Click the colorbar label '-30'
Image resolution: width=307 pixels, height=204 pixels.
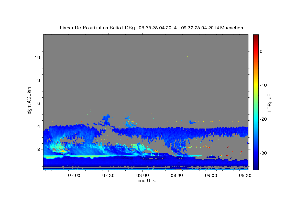point(264,153)
